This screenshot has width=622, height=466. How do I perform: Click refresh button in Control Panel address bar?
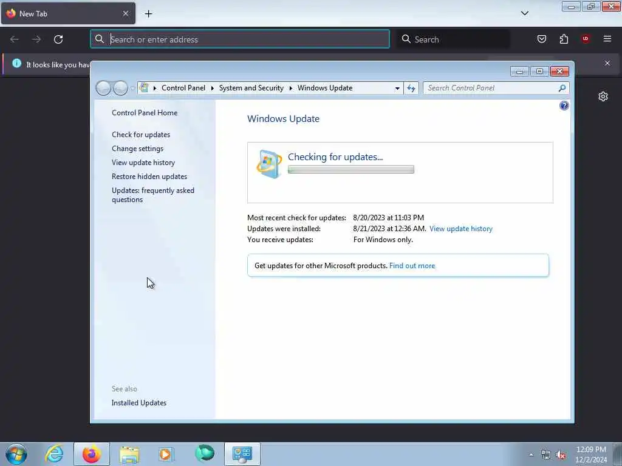[411, 88]
